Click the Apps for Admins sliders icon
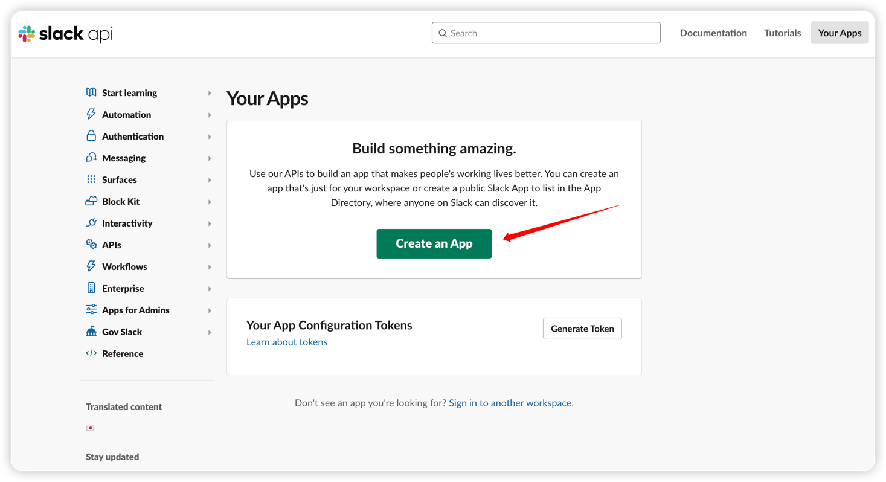 pos(91,310)
